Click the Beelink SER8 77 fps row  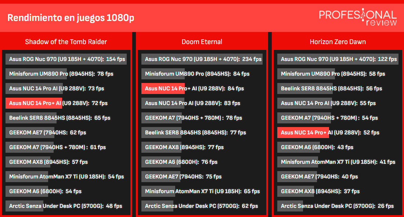click(202, 133)
